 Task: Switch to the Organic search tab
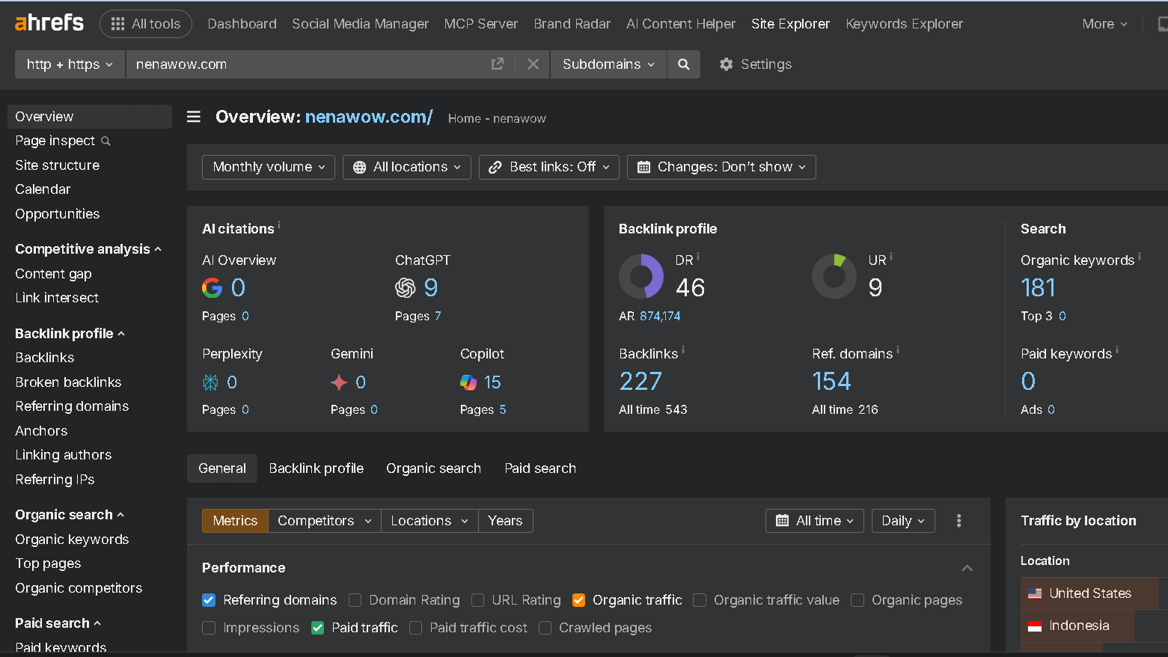pos(433,468)
